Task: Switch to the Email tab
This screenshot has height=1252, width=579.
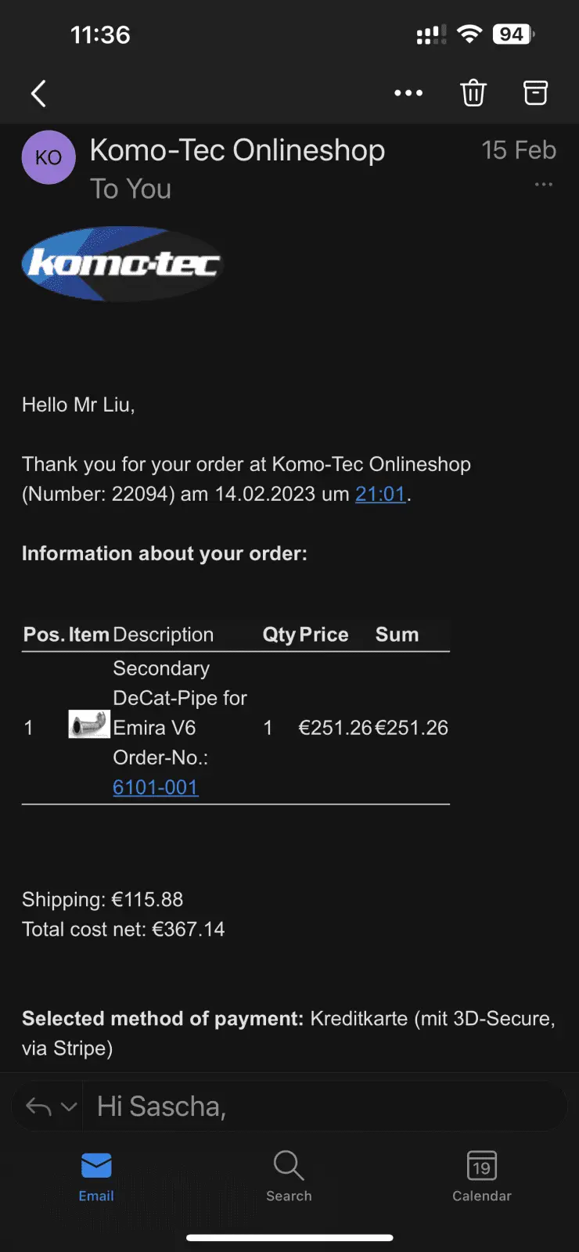Action: coord(96,1176)
